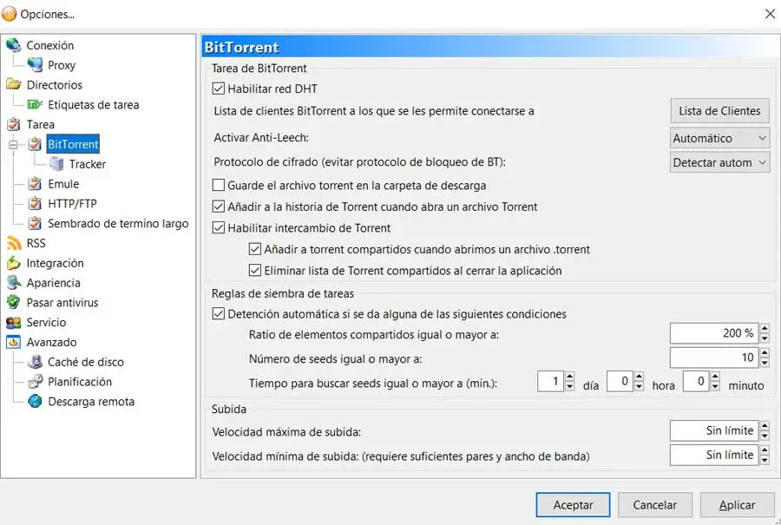Decrease Velocidad mínima de subida spinner
The height and width of the screenshot is (525, 781).
coord(765,460)
